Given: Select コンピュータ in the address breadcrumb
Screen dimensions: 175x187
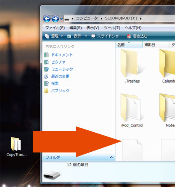Looking at the screenshot, I should click(x=87, y=18).
